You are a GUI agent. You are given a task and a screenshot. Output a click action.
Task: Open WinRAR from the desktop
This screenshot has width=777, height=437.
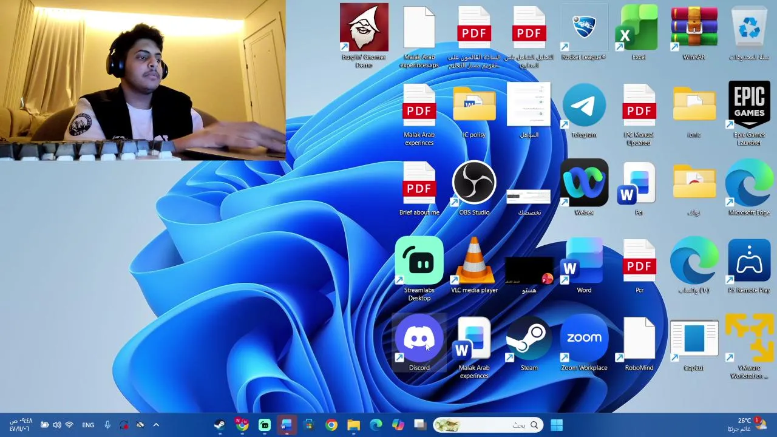coord(694,33)
